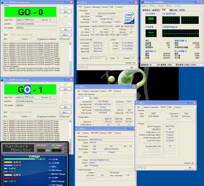Image resolution: width=204 pixels, height=186 pixels.
Task: Click title icon of top CPU-Z CPU window
Action: 79,3
